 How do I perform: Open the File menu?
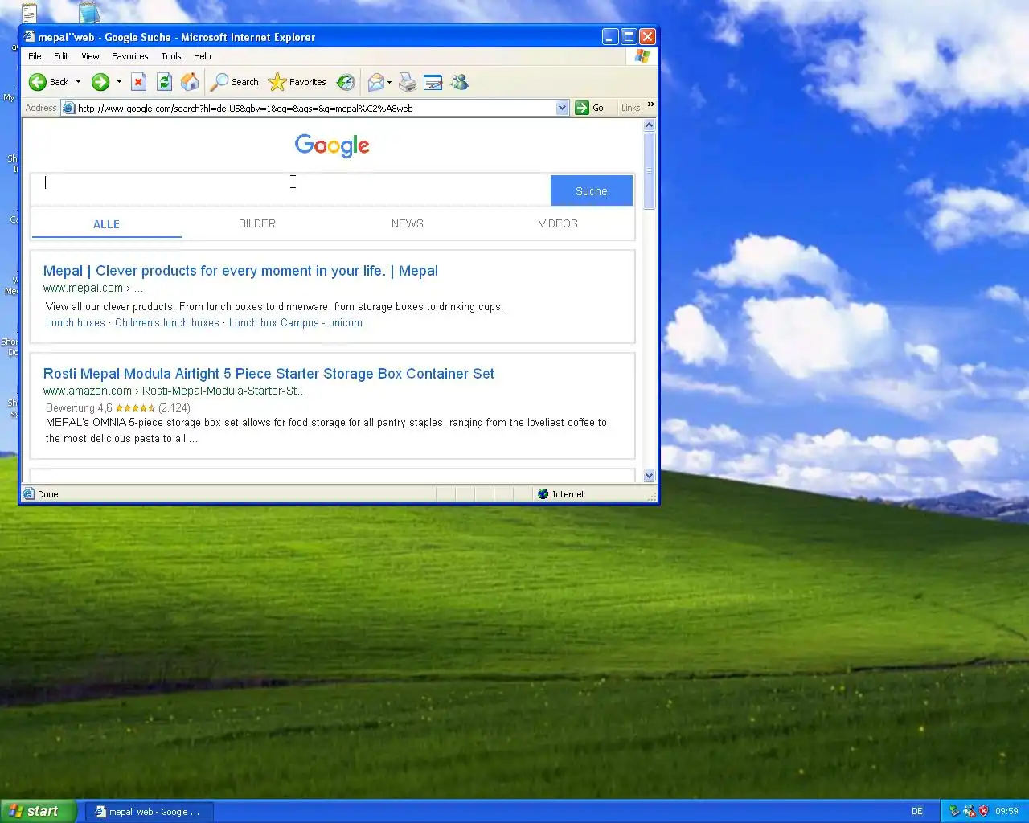[35, 56]
